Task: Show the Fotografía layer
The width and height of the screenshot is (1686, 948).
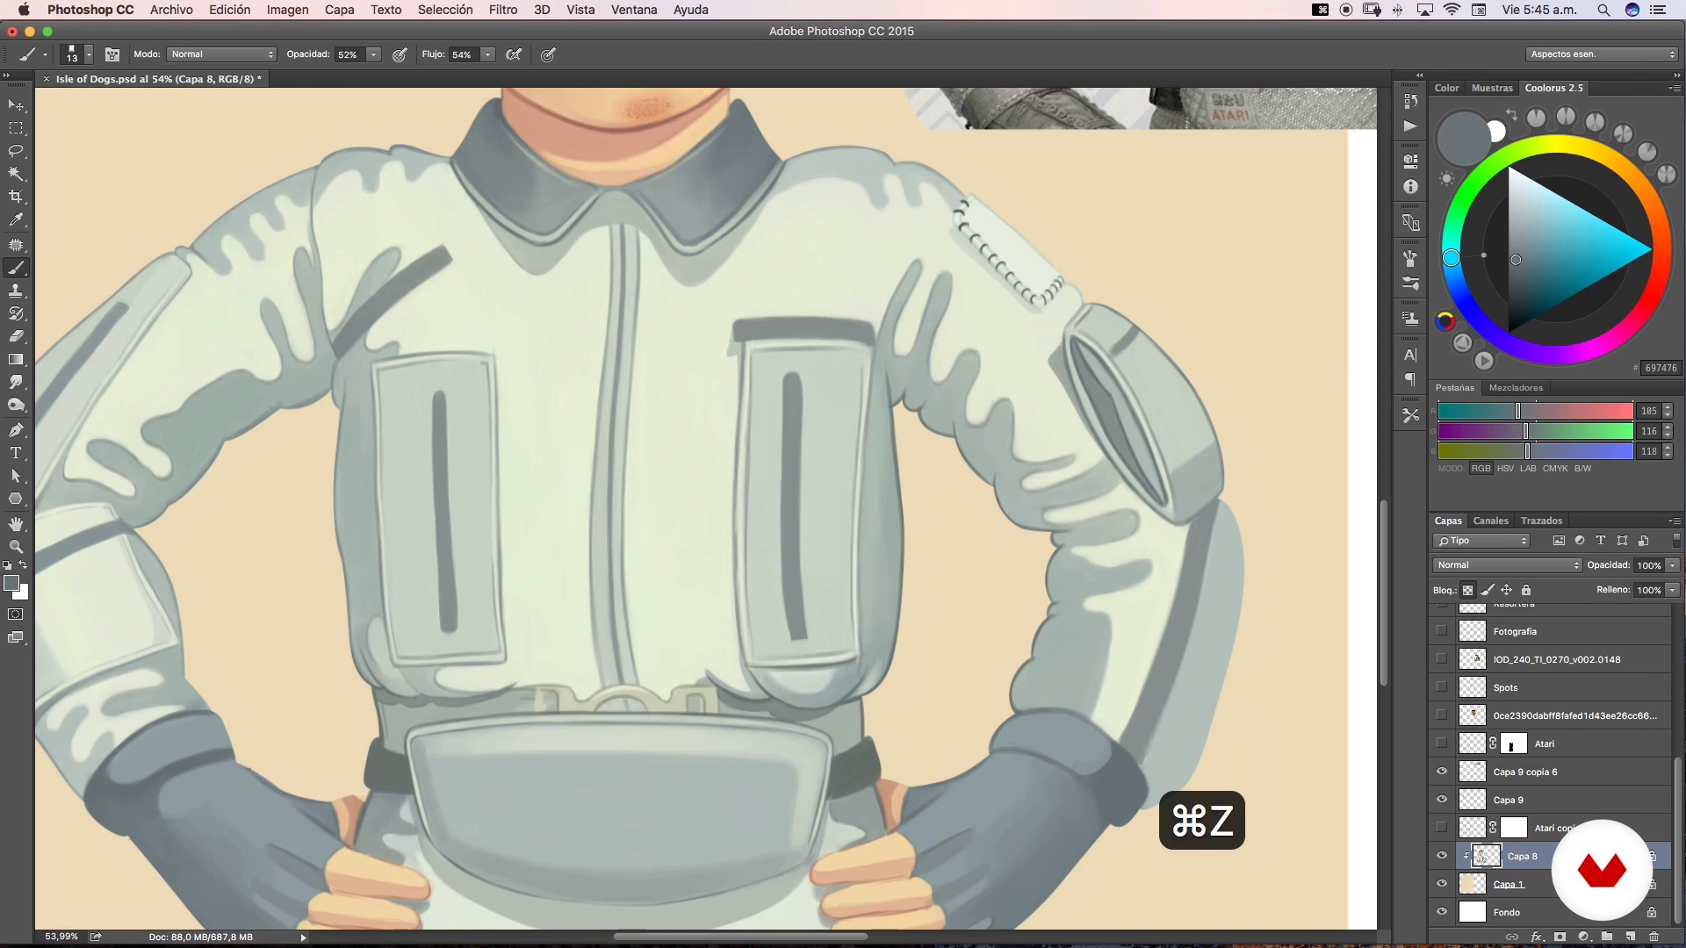Action: [1442, 631]
